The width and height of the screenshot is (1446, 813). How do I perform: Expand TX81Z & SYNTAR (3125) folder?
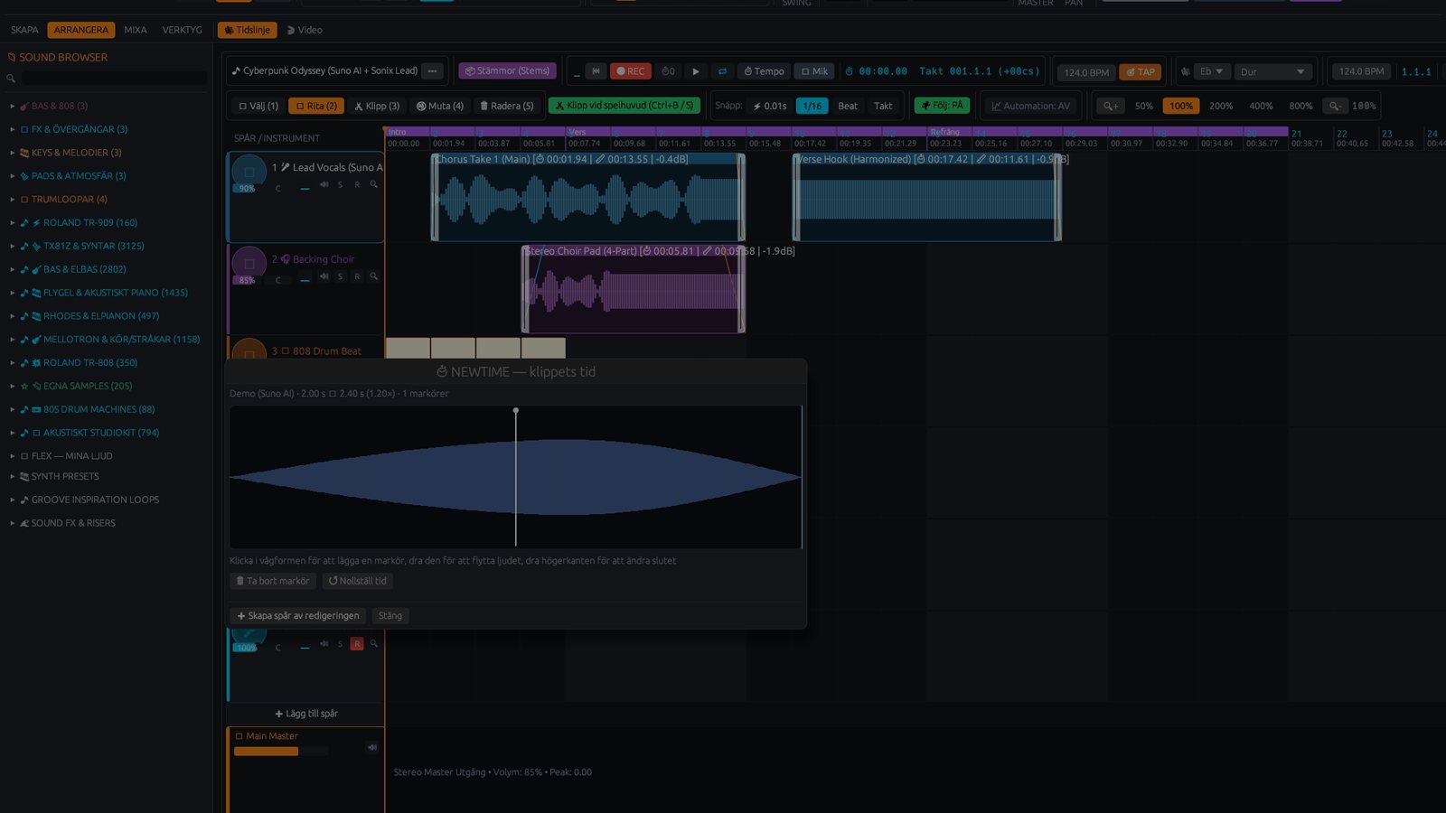click(x=94, y=246)
